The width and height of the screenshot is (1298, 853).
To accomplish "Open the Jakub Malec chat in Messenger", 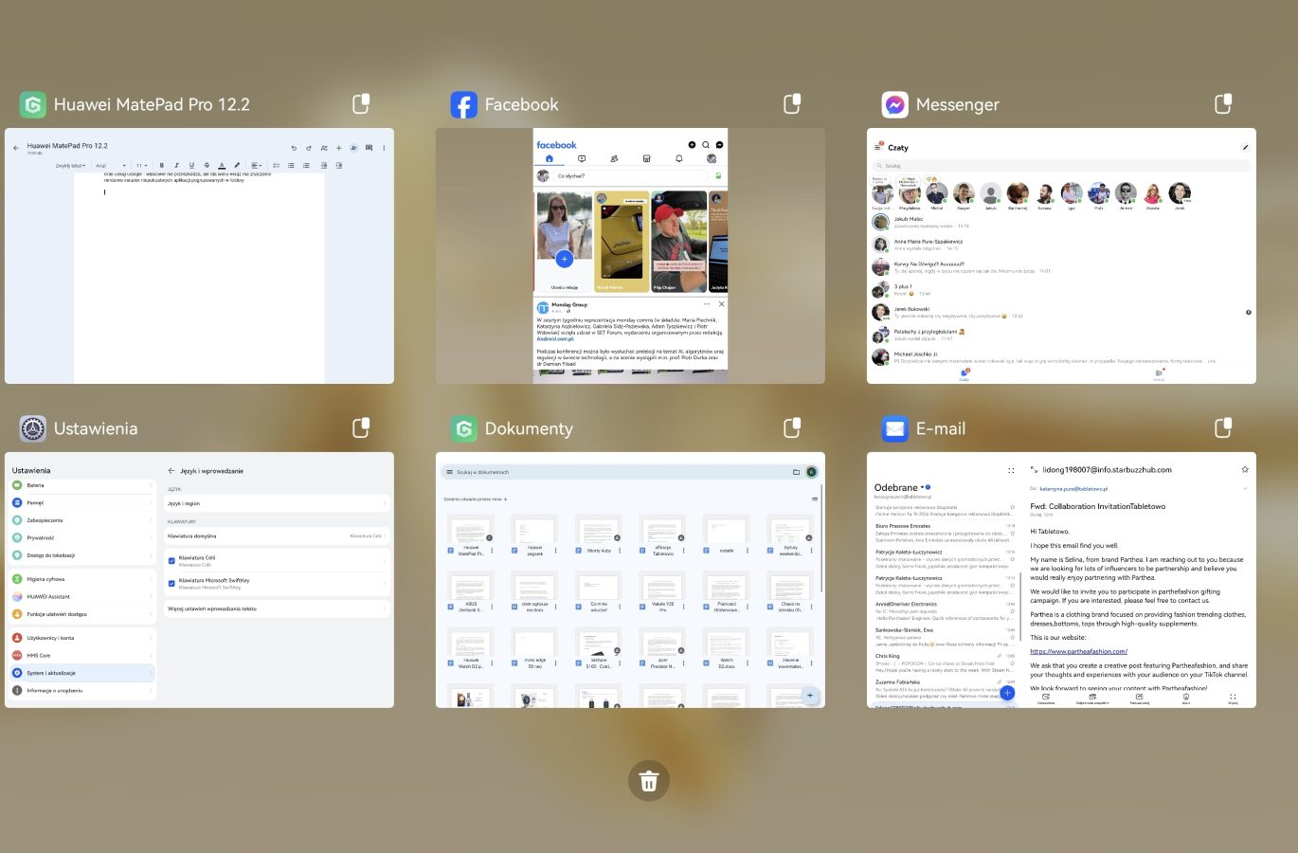I will [x=1061, y=222].
